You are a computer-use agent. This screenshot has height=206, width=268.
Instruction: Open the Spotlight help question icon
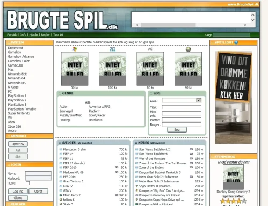[236, 42]
